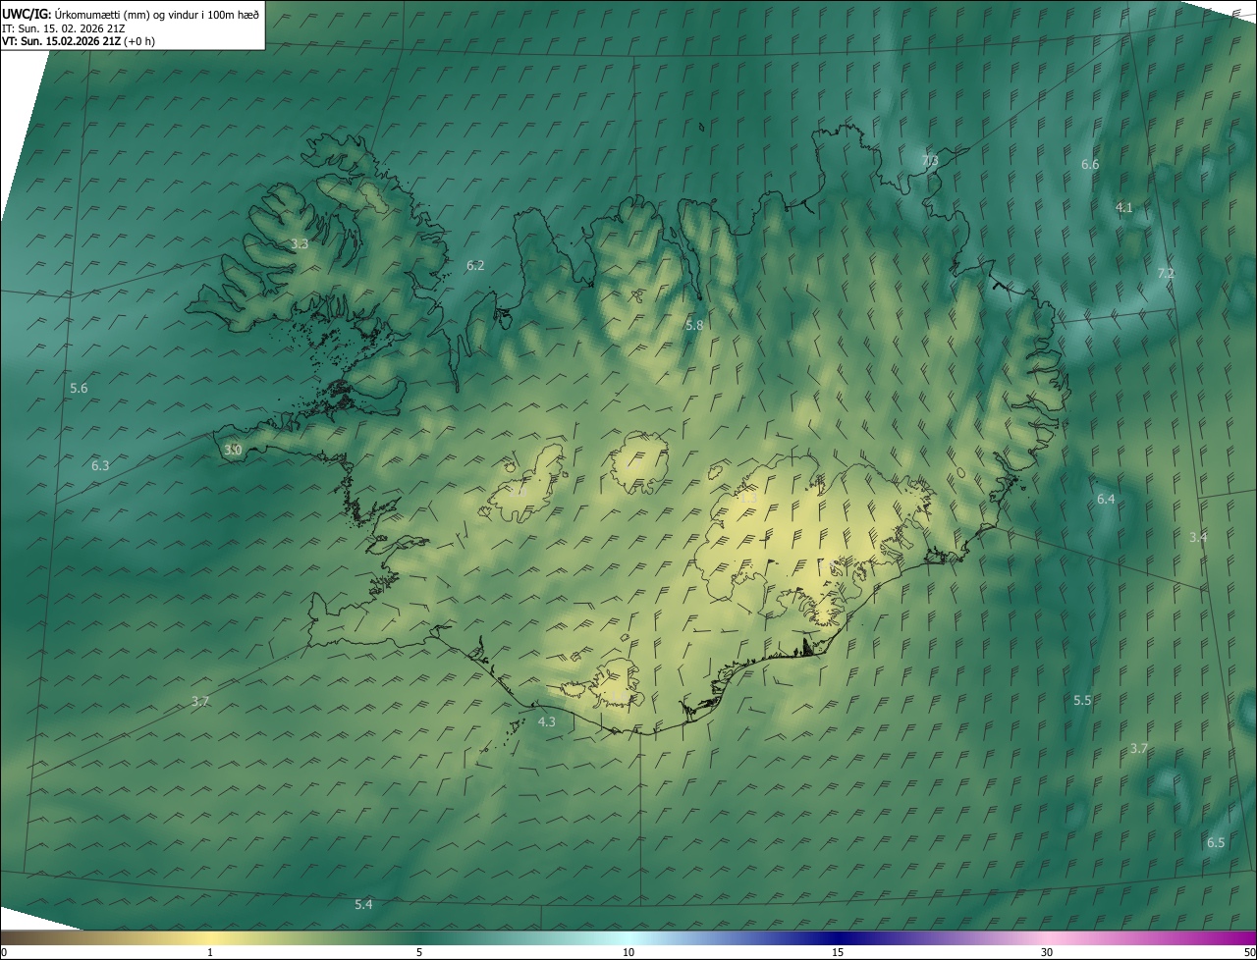The image size is (1257, 960).
Task: Click the 6.4 value label on the map
Action: coord(1106,499)
